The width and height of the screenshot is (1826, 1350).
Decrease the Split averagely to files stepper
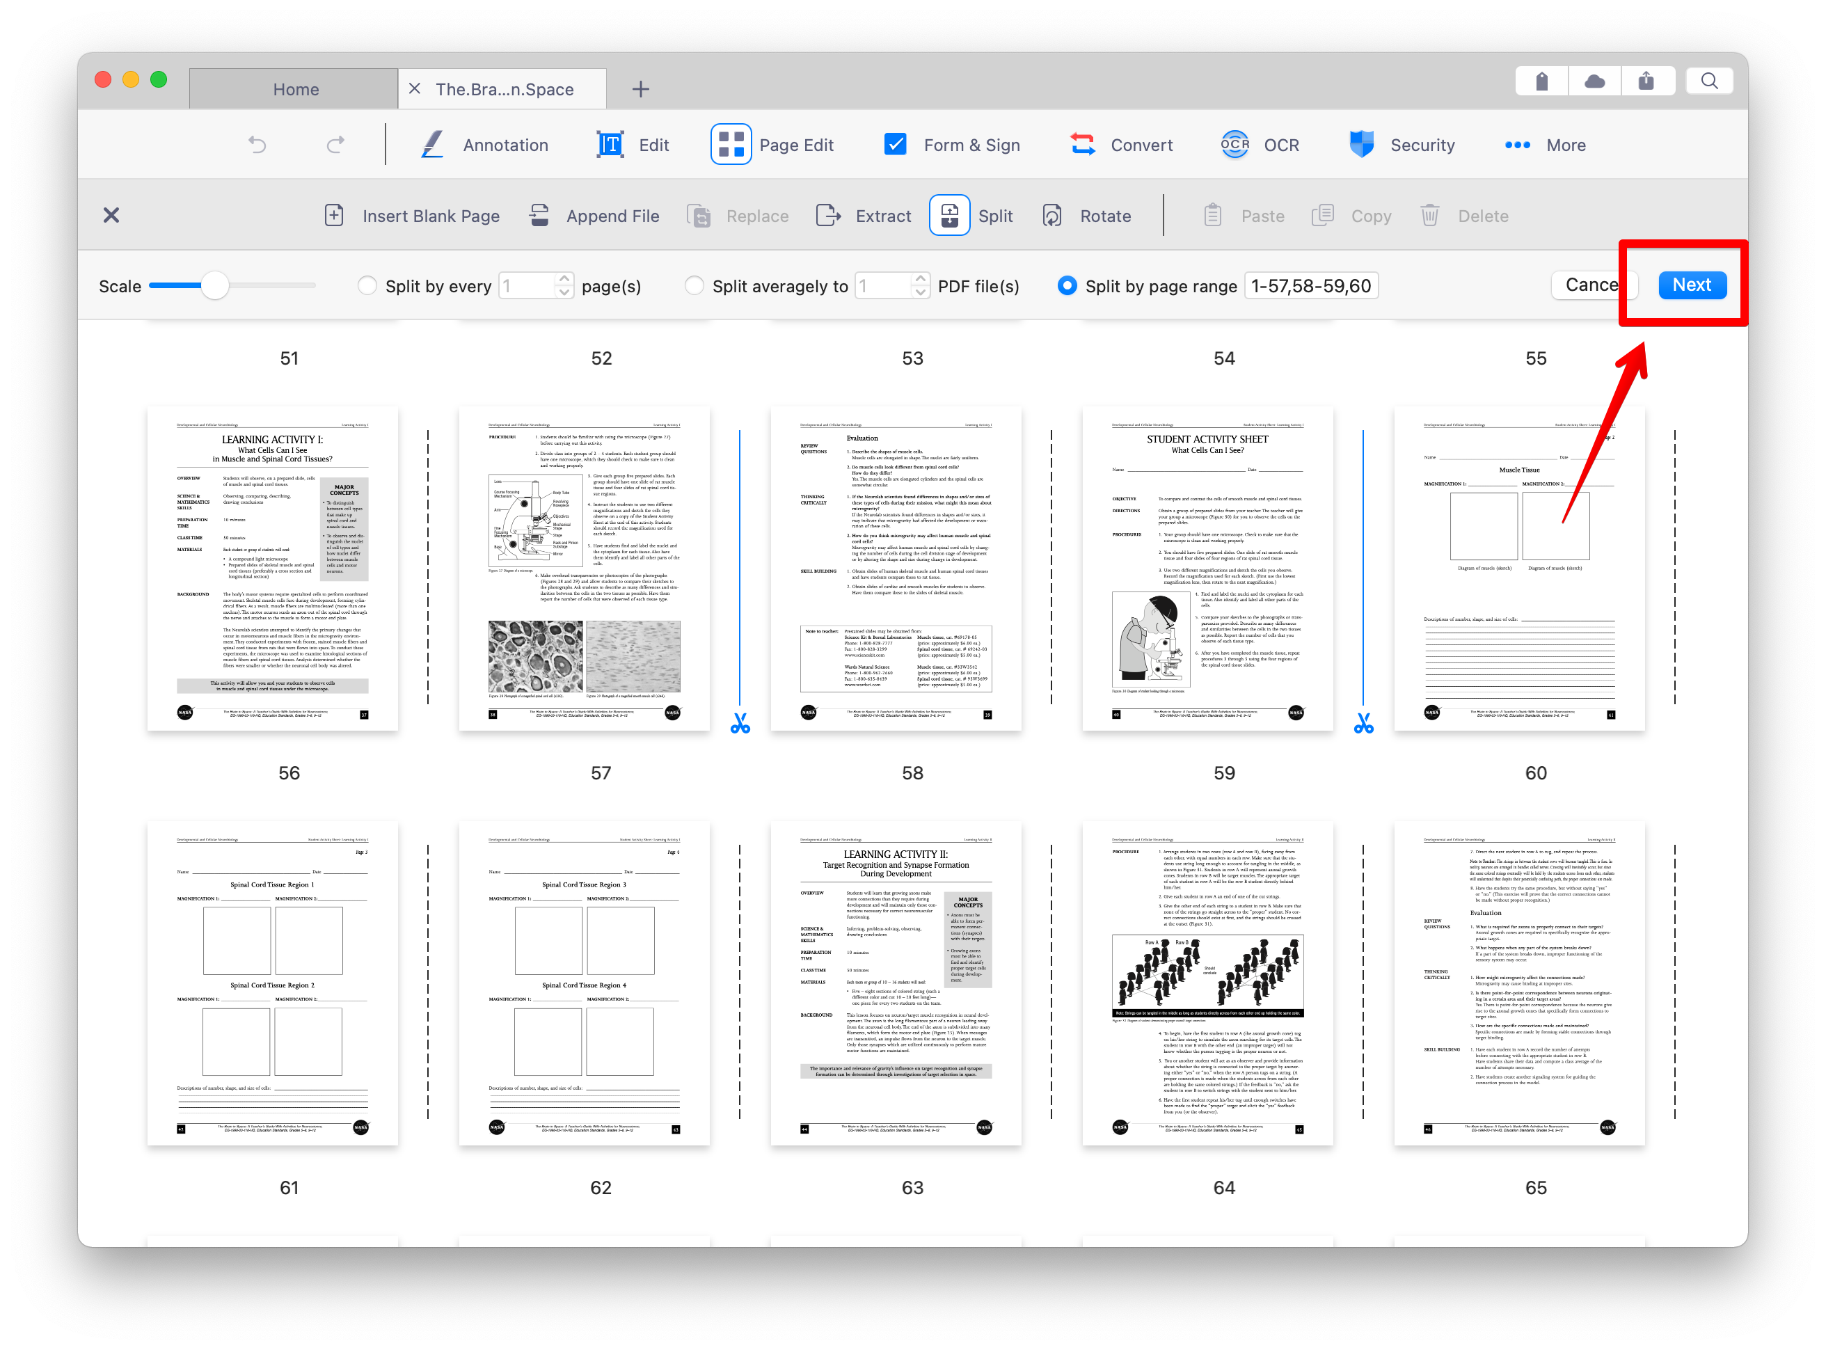click(920, 292)
